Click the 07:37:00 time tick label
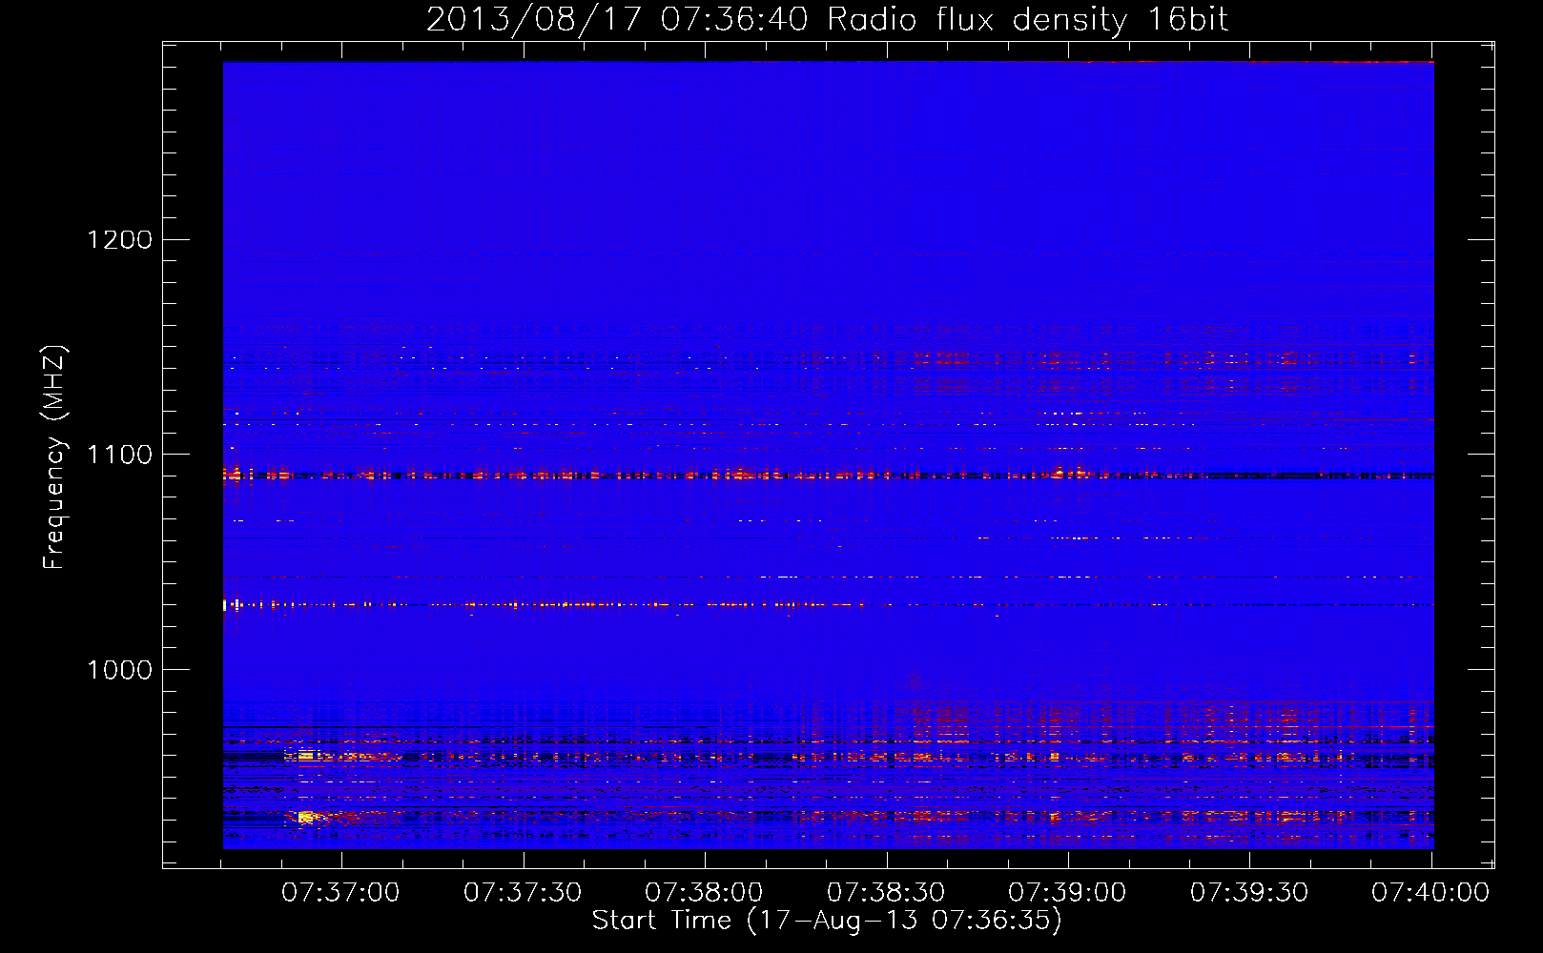This screenshot has height=953, width=1543. tap(341, 893)
